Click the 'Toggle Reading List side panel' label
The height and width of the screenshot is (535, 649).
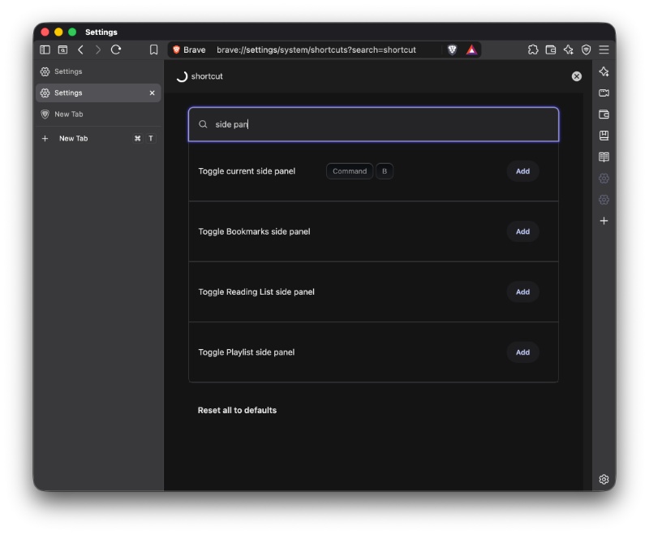pos(256,292)
